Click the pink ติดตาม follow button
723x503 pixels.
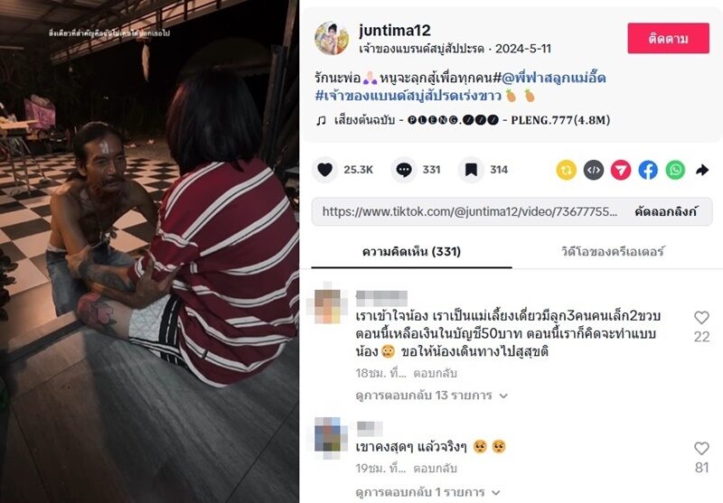coord(668,38)
